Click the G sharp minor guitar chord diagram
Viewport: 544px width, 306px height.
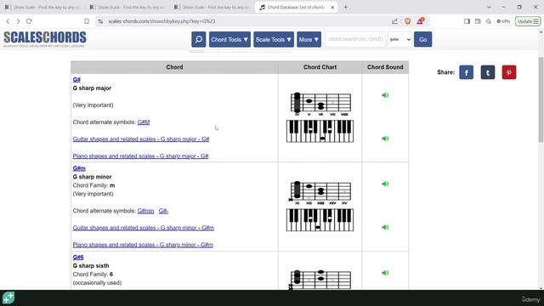[x=320, y=193]
